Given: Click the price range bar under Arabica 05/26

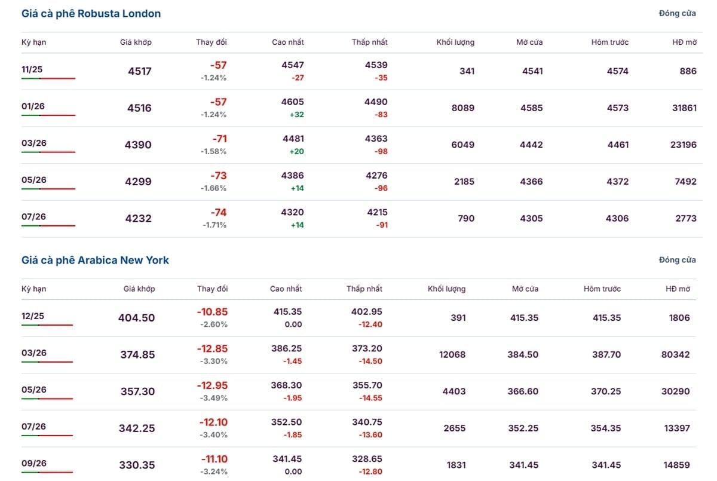Looking at the screenshot, I should [47, 399].
